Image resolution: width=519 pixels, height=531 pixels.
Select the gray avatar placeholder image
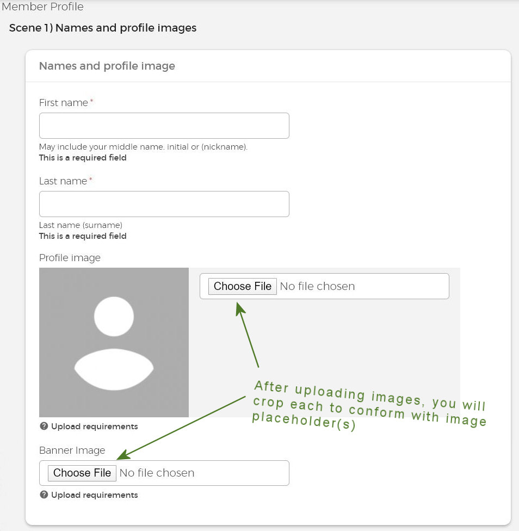point(114,342)
